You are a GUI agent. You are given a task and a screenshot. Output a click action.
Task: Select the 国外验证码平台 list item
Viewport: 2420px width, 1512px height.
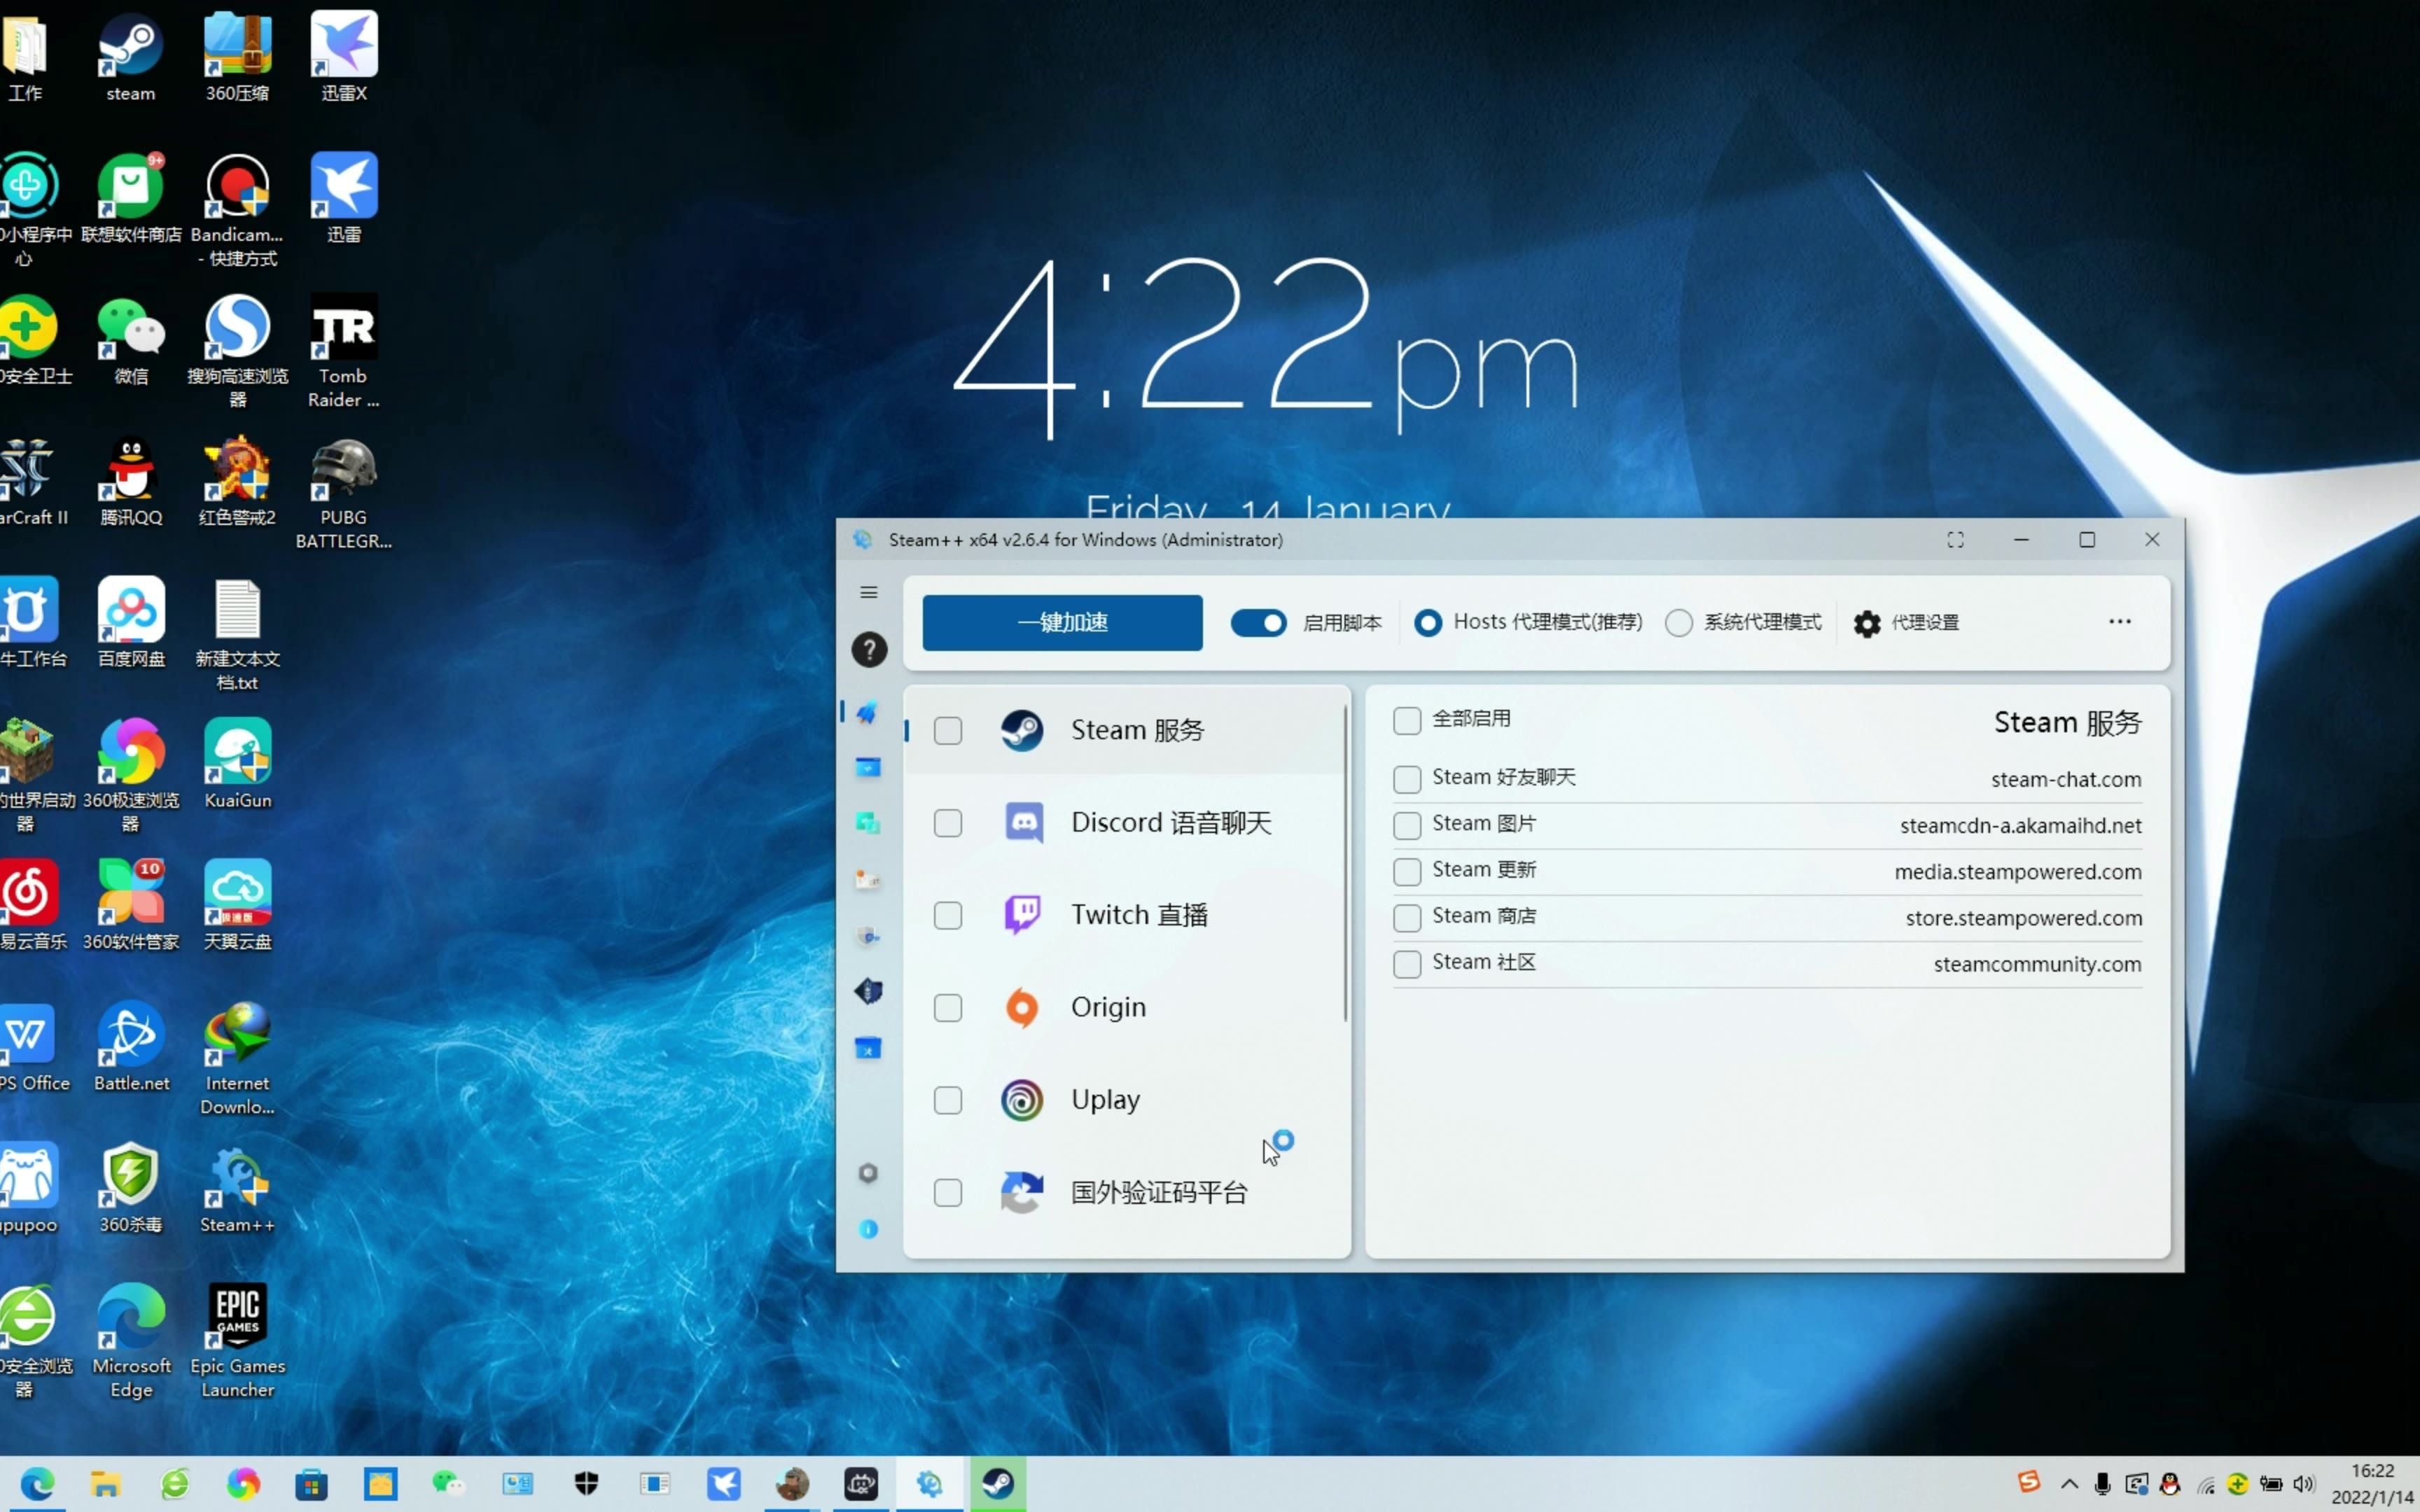(x=1124, y=1192)
